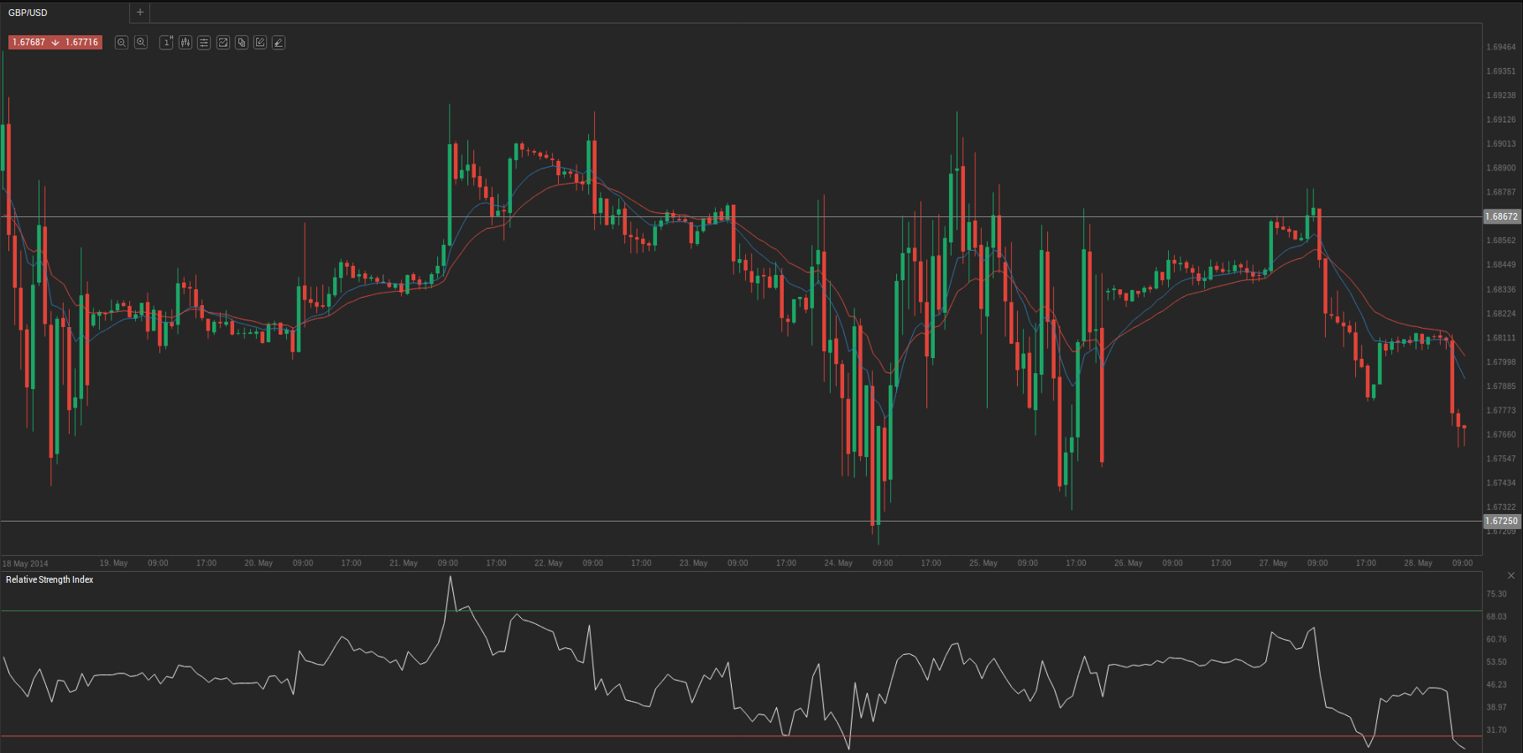Select the 1.67250 price line label
Screen dimensions: 1523x753
click(x=1501, y=521)
